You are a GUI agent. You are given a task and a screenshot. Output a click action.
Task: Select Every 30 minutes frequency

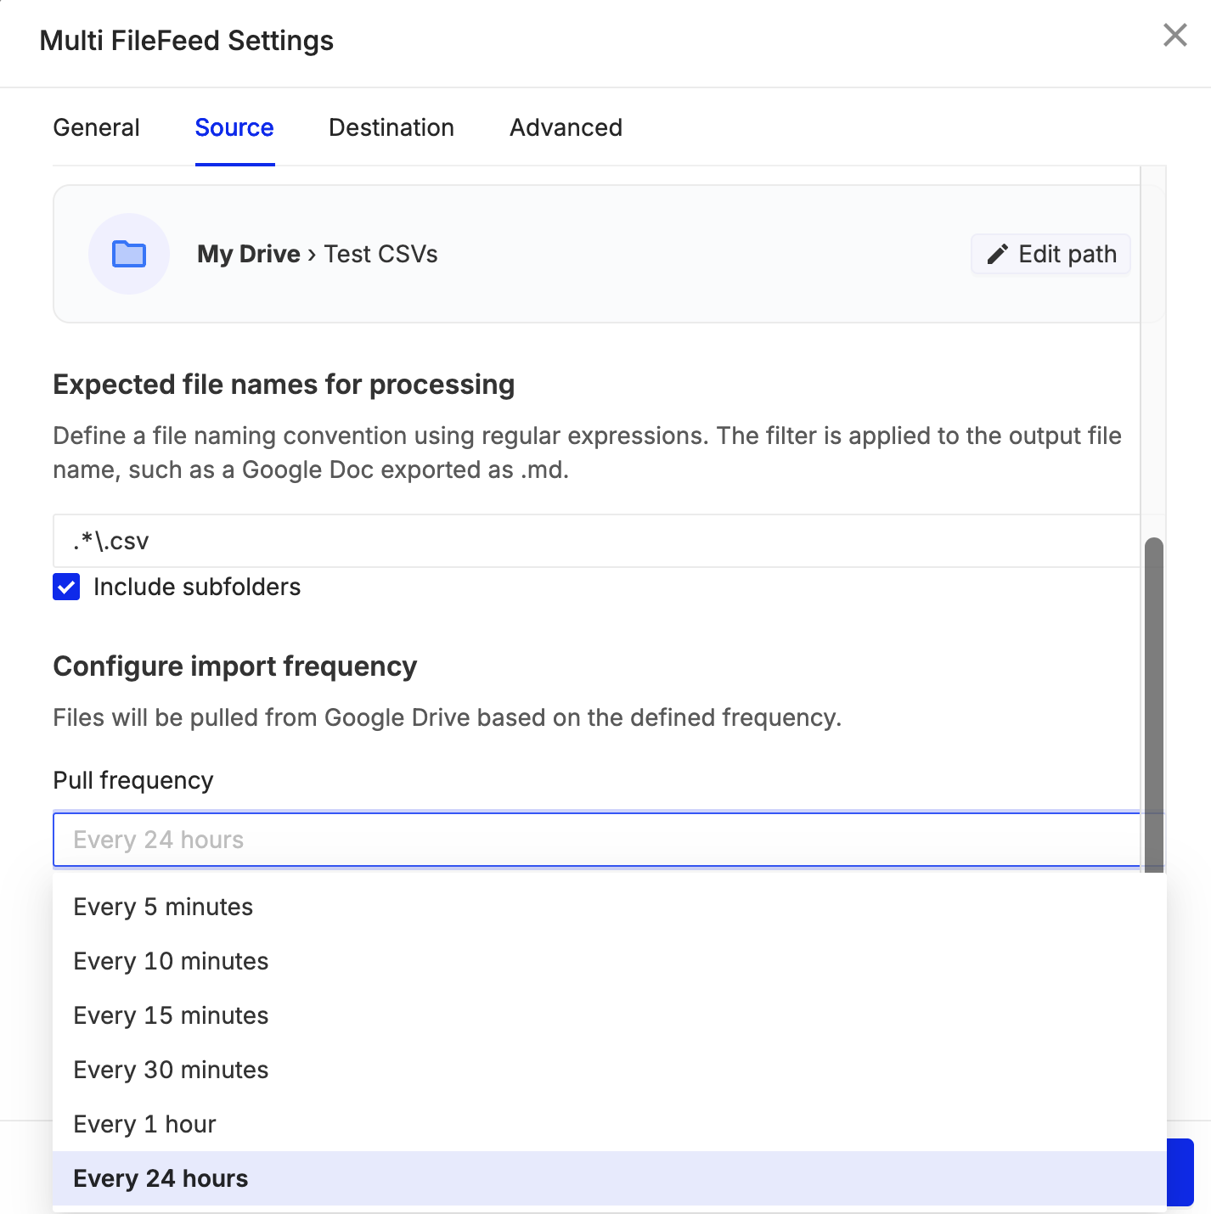(x=609, y=1070)
